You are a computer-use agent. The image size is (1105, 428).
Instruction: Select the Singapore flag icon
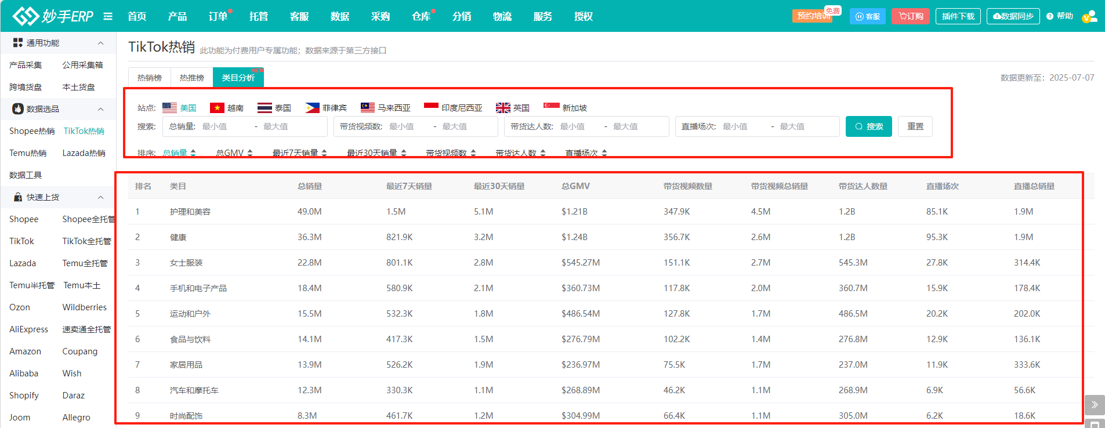coord(552,108)
